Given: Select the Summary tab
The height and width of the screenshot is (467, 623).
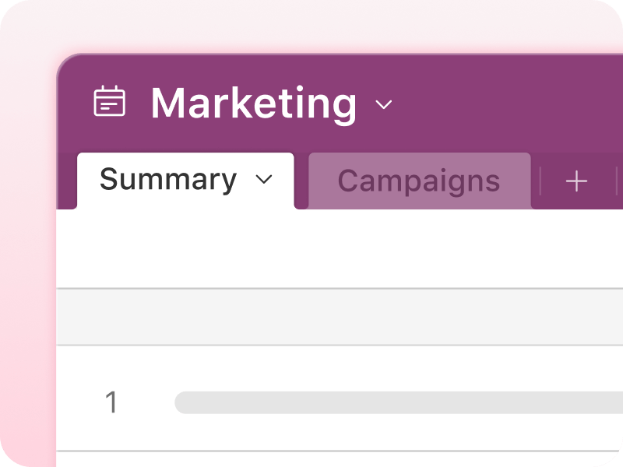Looking at the screenshot, I should (x=185, y=181).
